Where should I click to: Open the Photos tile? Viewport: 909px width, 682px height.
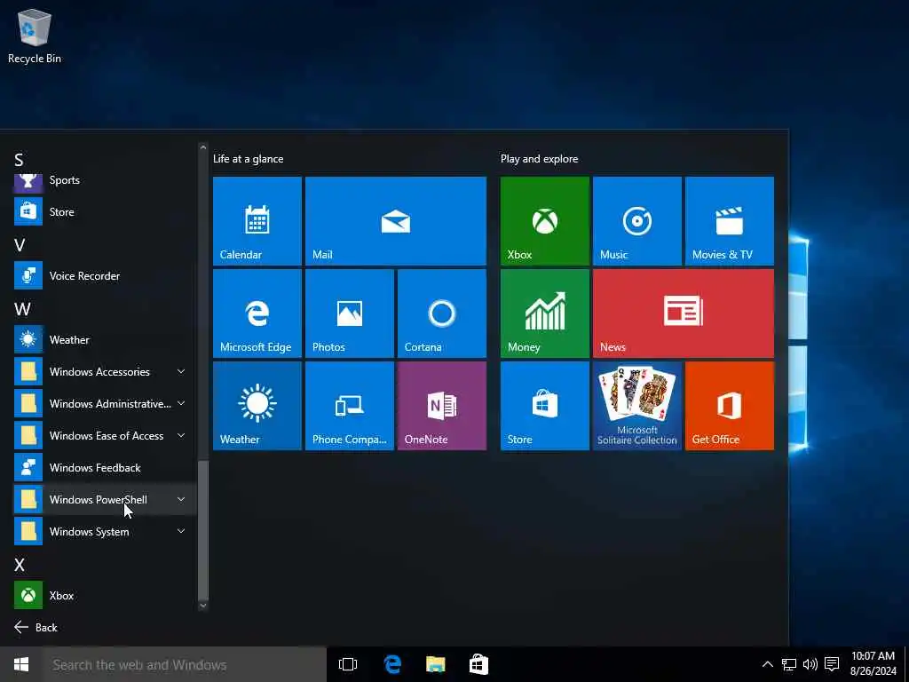(x=350, y=313)
